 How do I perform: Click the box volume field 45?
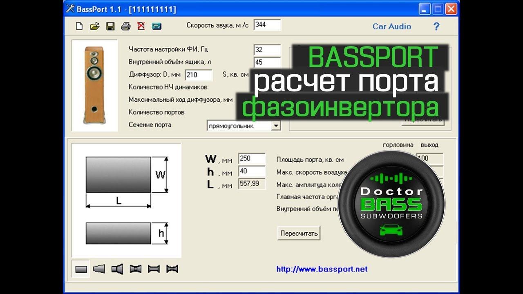tap(267, 62)
